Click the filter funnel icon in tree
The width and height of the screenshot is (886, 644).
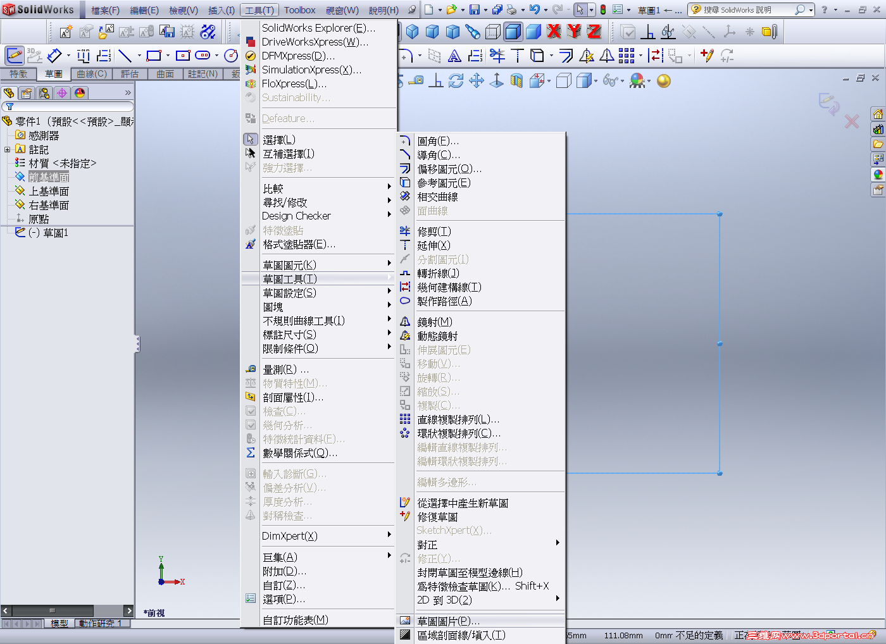[9, 107]
